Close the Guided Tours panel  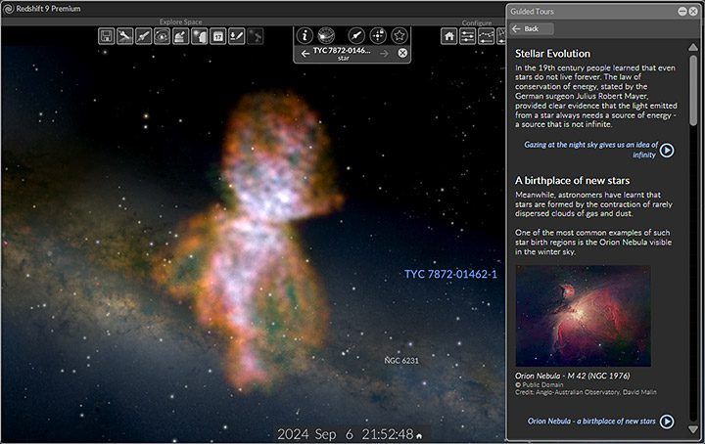click(693, 12)
